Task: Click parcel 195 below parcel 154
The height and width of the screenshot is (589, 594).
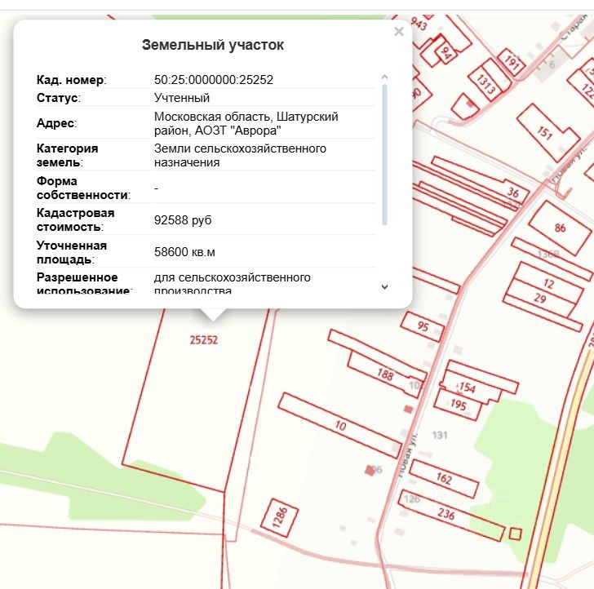Action: pyautogui.click(x=458, y=405)
